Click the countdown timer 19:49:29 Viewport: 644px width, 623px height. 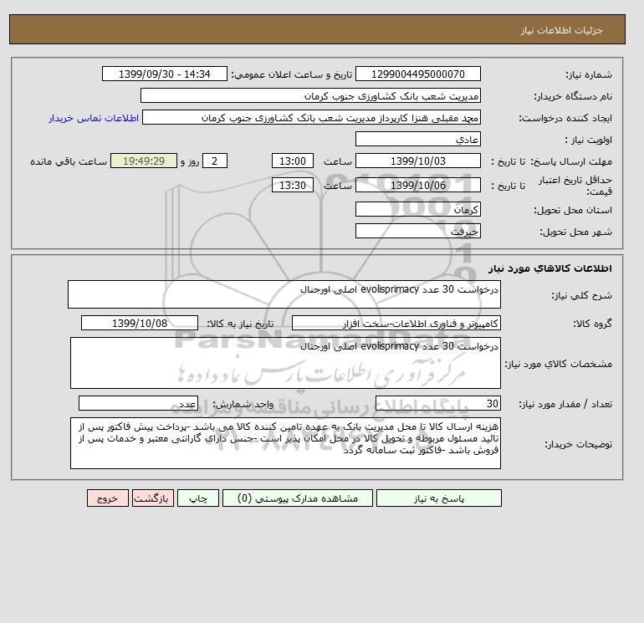point(144,161)
